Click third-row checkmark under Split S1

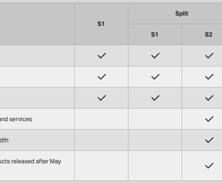pyautogui.click(x=155, y=98)
